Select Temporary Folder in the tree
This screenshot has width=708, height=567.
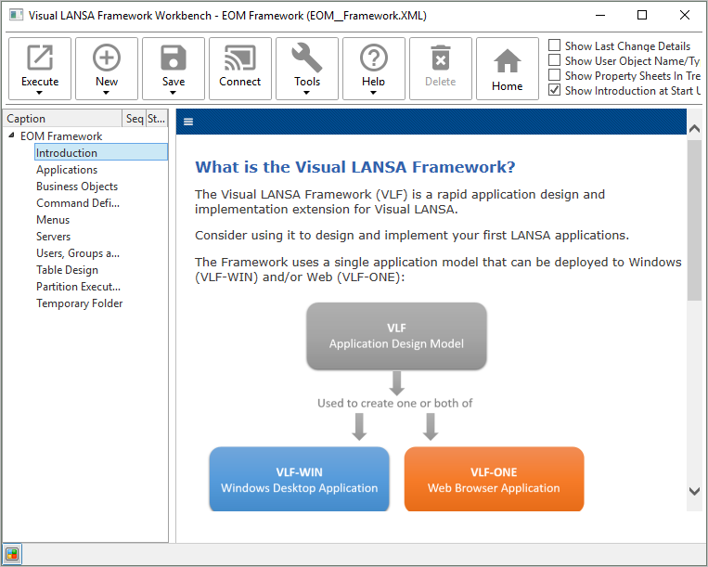(x=79, y=303)
